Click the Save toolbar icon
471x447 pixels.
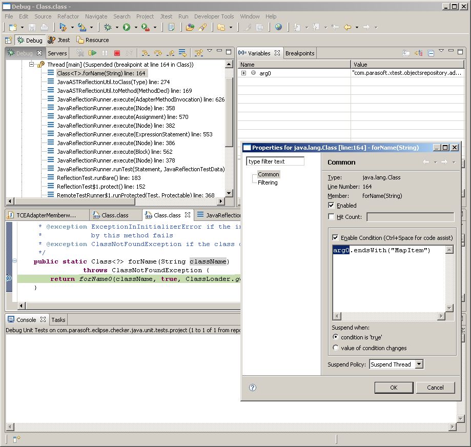click(x=32, y=27)
